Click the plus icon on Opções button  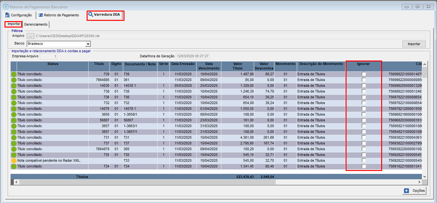click(x=407, y=191)
